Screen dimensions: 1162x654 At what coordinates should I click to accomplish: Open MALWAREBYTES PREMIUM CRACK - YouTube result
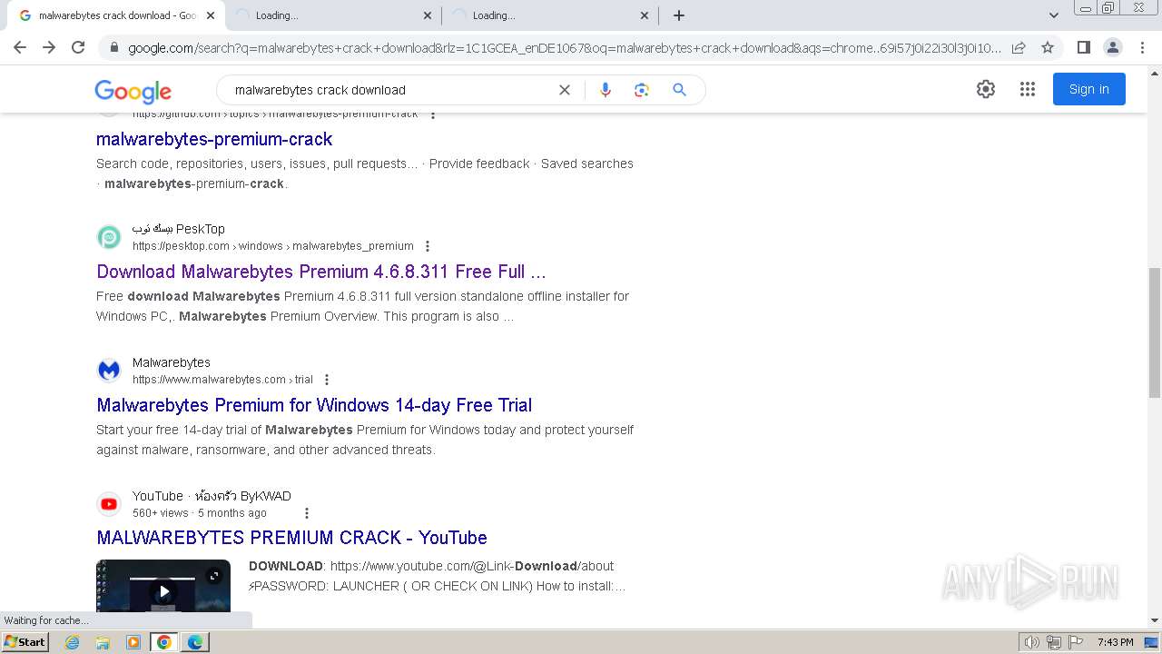point(291,538)
